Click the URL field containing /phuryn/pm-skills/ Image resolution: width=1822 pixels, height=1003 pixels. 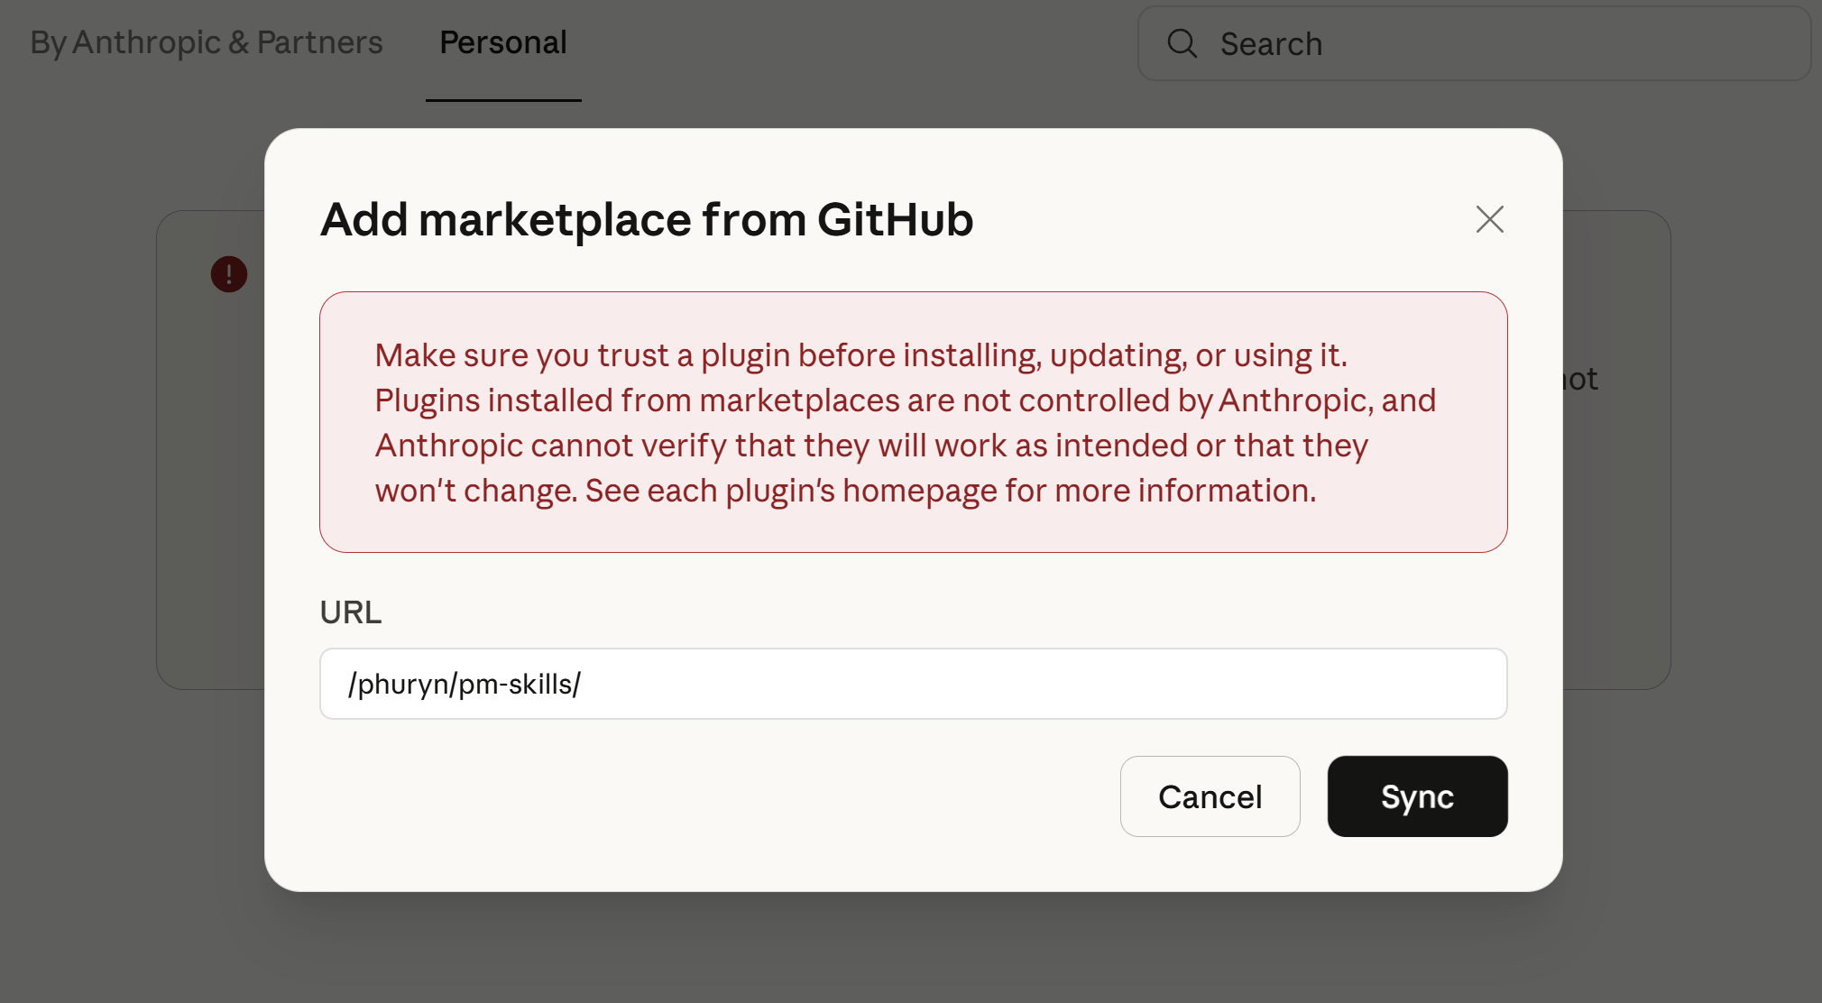point(913,684)
